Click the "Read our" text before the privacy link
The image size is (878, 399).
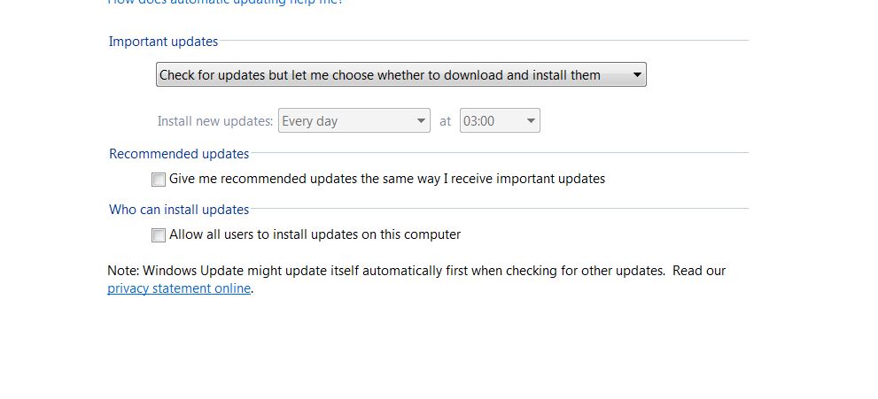click(699, 271)
